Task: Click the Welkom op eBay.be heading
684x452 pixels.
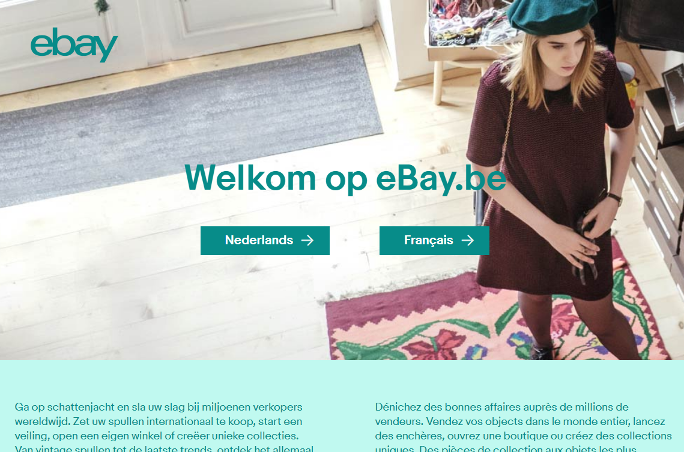Action: [x=345, y=178]
